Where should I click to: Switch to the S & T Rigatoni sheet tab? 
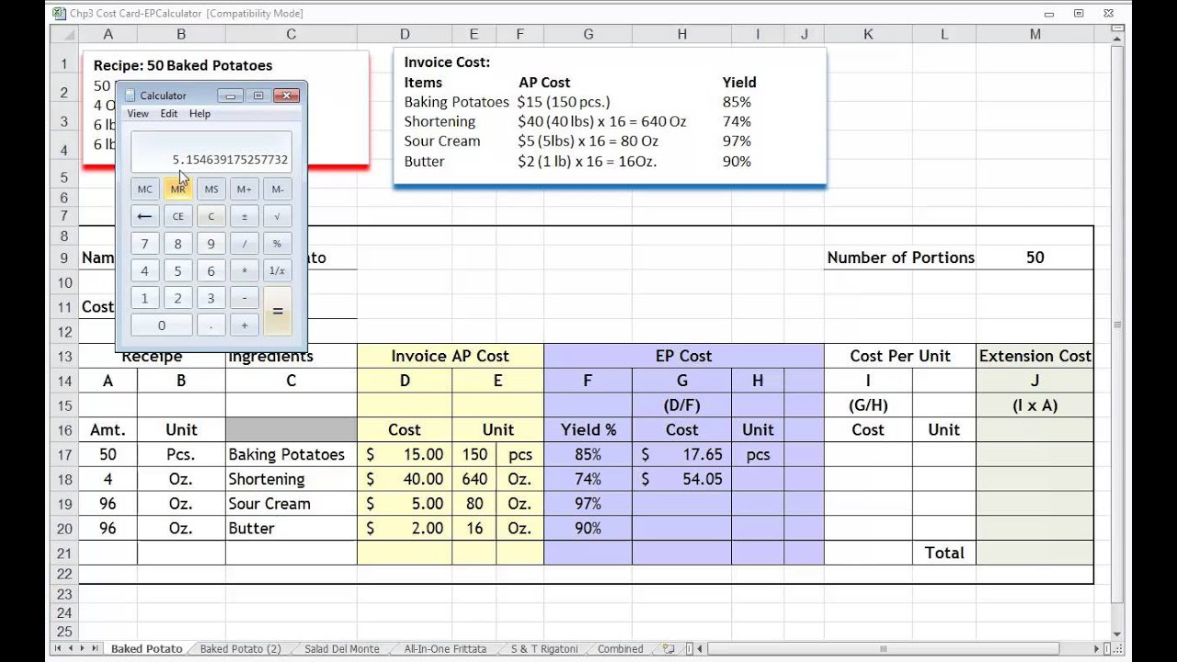tap(544, 649)
